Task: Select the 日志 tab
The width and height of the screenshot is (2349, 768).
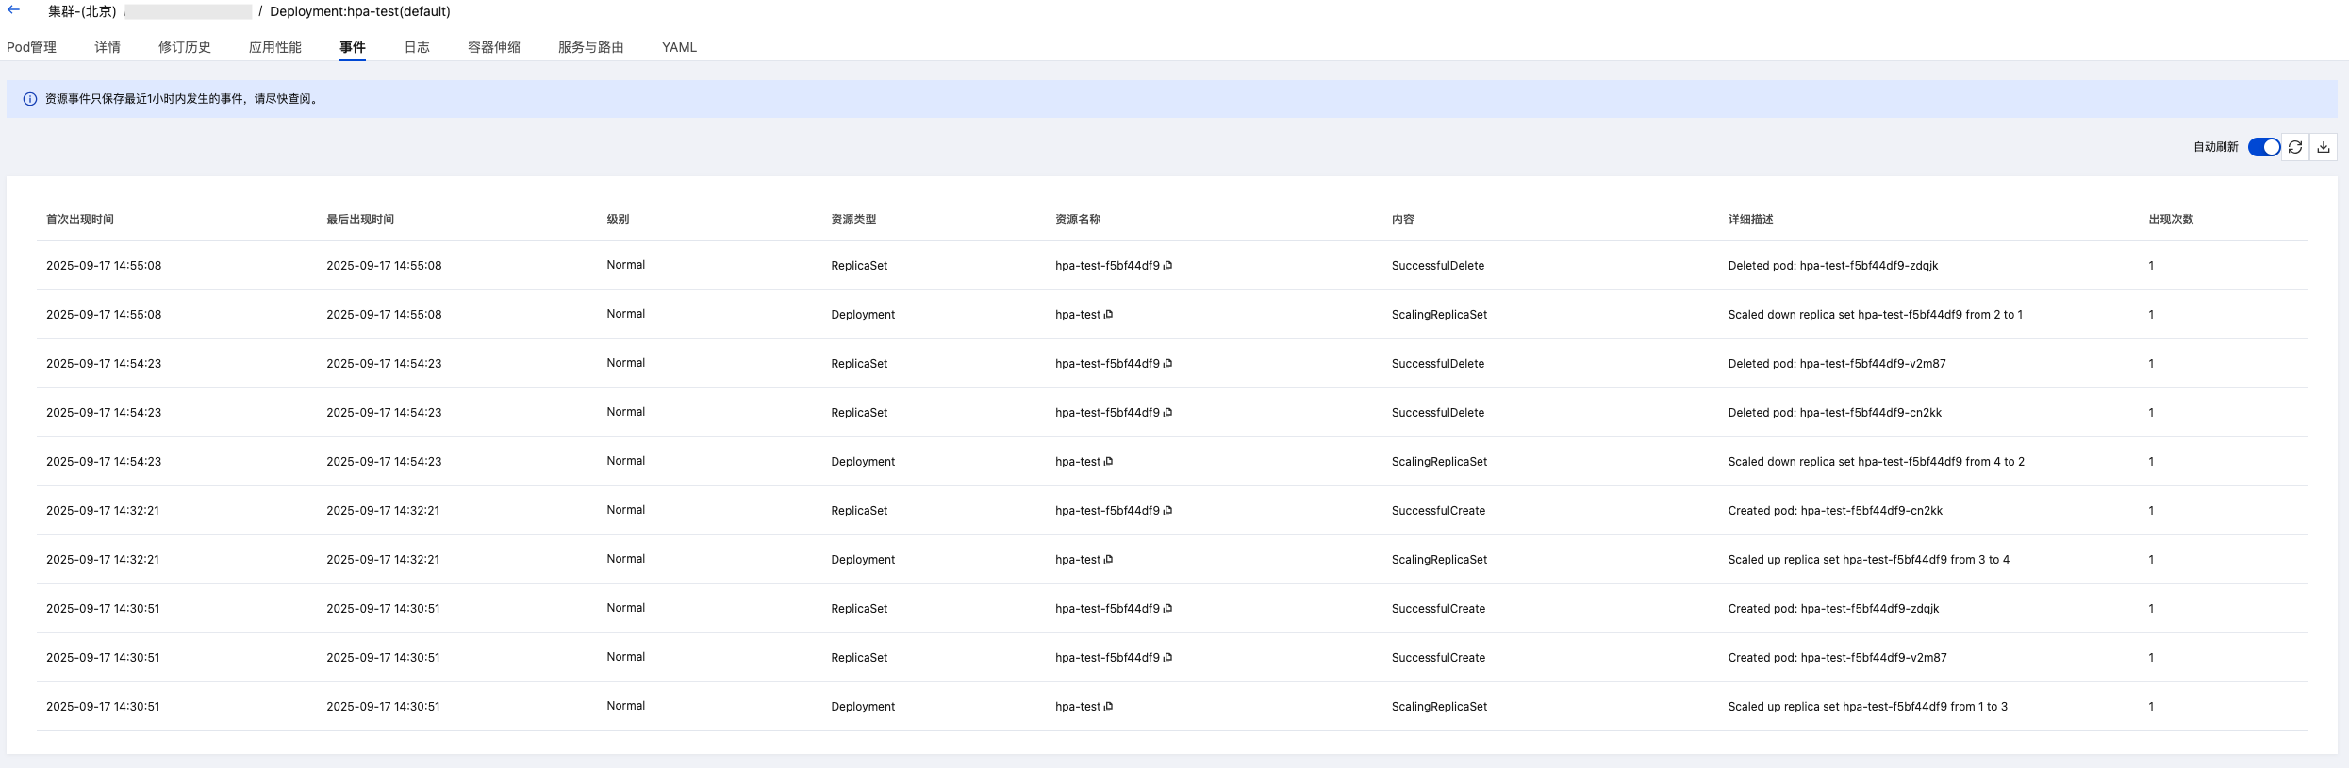Action: [x=417, y=47]
